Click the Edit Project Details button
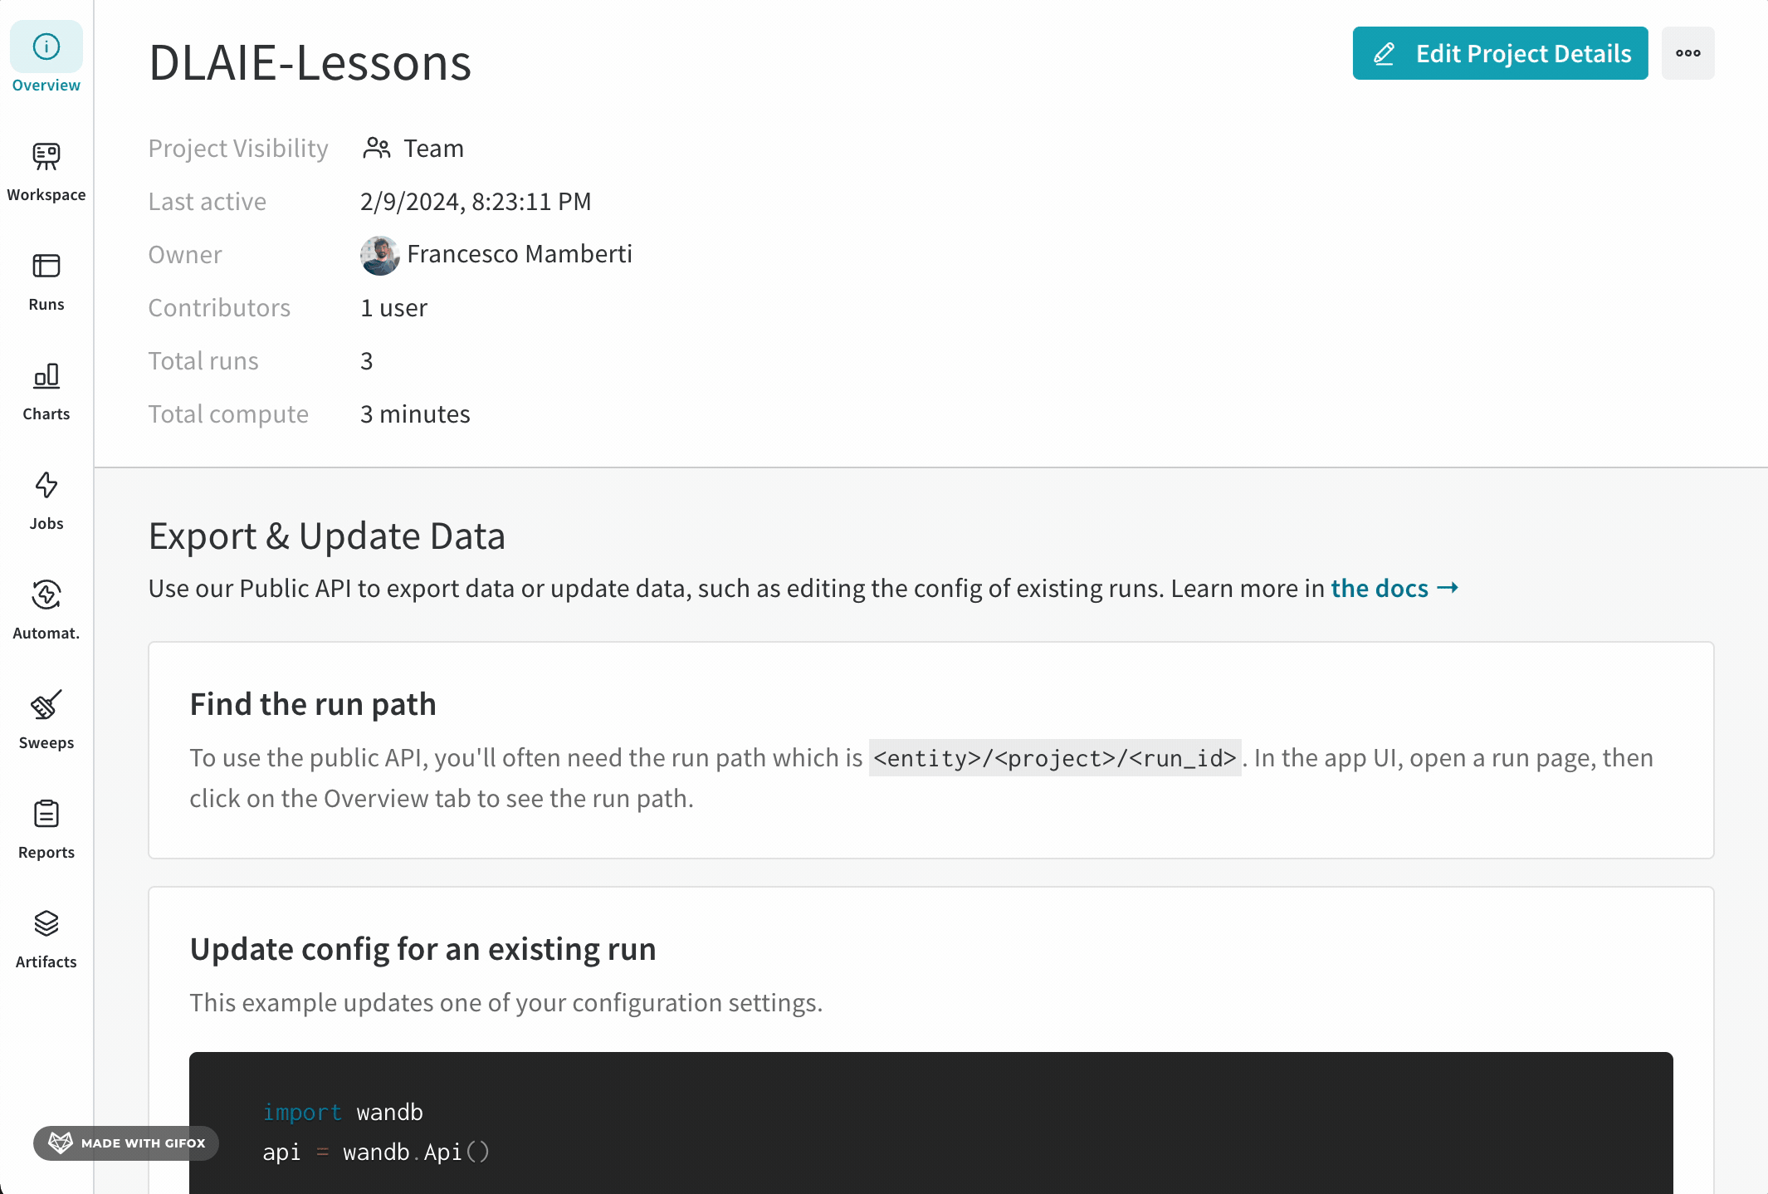This screenshot has width=1768, height=1194. coord(1500,53)
